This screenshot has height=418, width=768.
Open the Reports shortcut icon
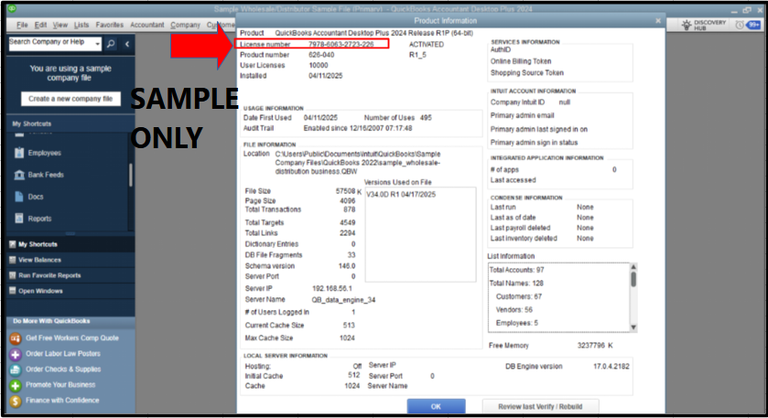pos(19,219)
